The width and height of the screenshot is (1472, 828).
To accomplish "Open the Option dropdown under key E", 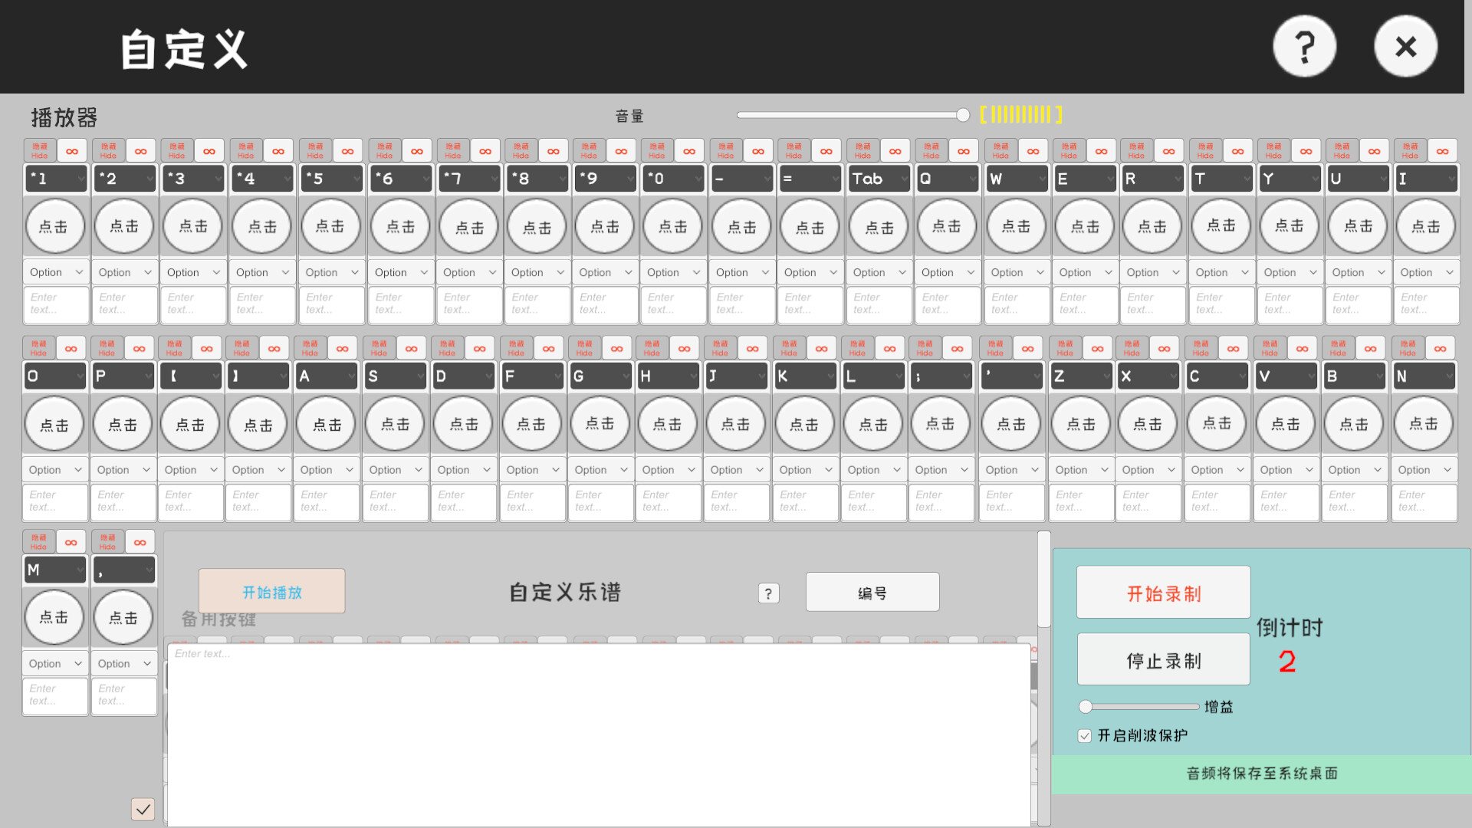I will tap(1084, 272).
